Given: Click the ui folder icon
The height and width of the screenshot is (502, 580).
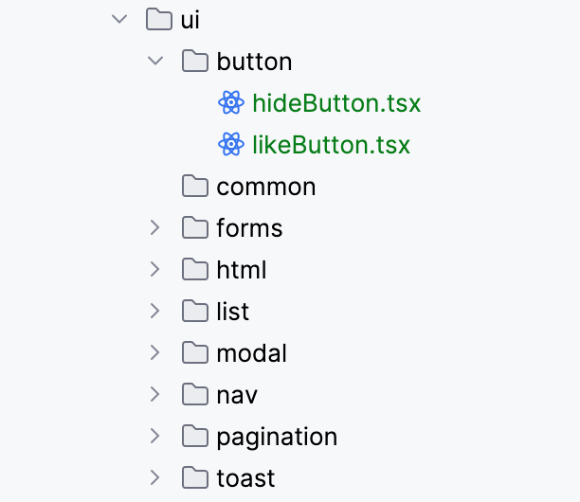Looking at the screenshot, I should tap(158, 19).
